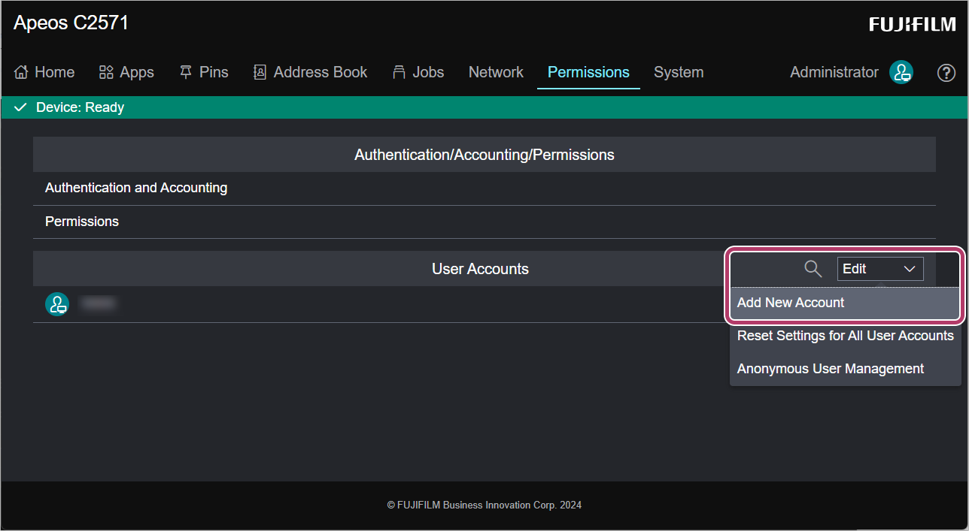This screenshot has height=531, width=969.
Task: Open the Edit dropdown
Action: coord(880,269)
